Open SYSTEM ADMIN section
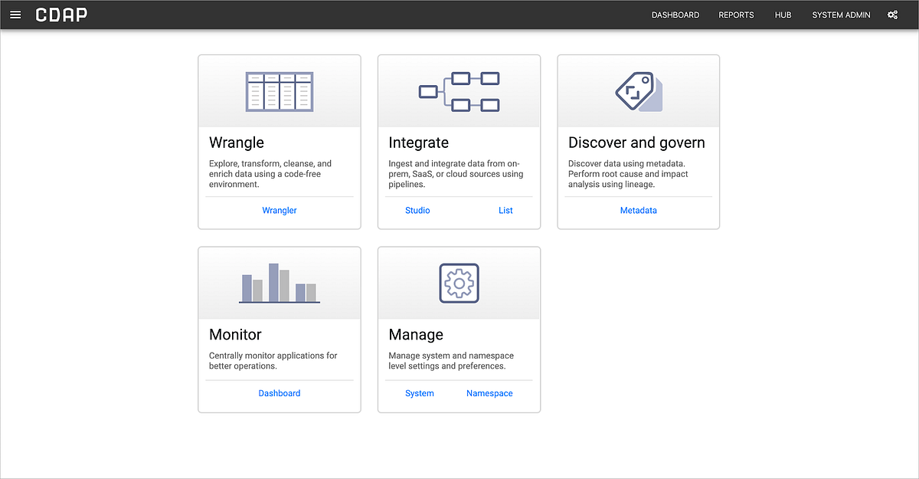The image size is (919, 479). 841,15
